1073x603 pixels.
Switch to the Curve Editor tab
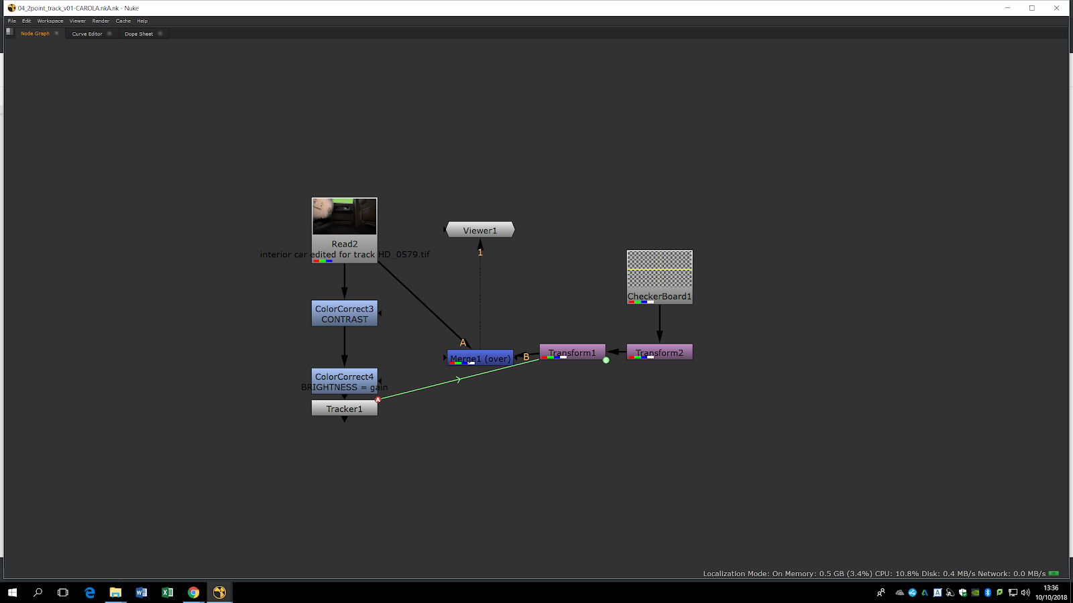click(x=87, y=33)
